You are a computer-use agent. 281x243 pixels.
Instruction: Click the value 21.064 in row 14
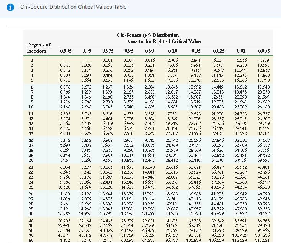172,128
